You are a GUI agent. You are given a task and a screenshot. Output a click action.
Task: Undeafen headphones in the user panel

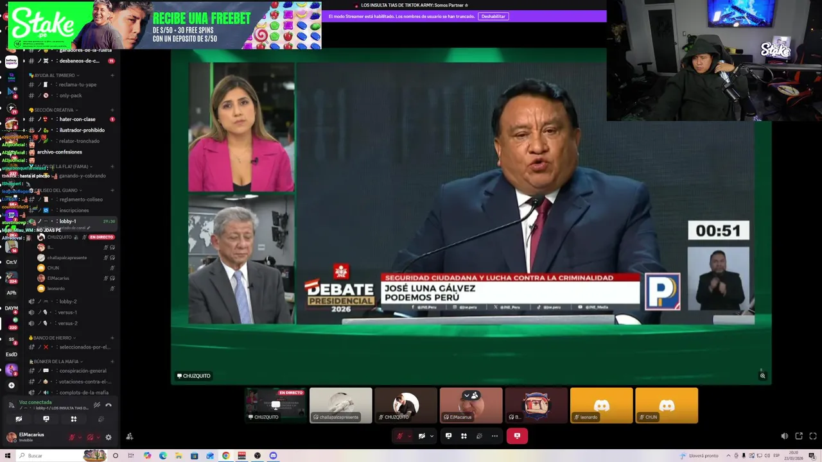click(90, 437)
